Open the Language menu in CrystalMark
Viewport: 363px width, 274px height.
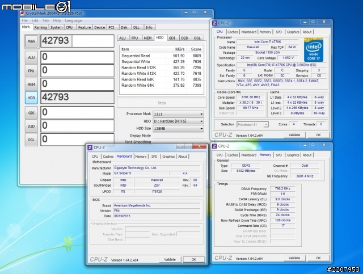[x=73, y=20]
